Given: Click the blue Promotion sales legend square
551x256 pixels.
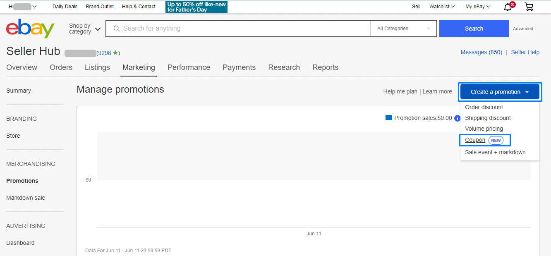Looking at the screenshot, I should point(388,118).
